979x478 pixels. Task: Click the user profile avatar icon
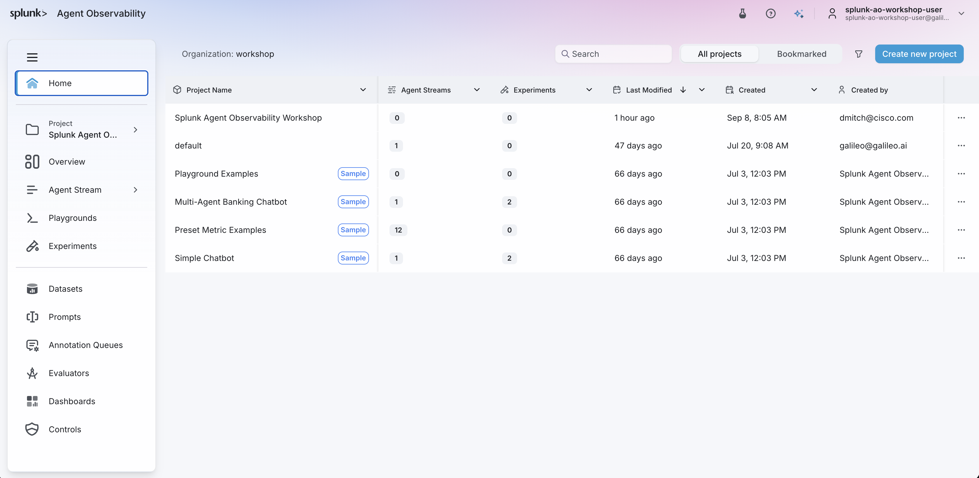(832, 14)
